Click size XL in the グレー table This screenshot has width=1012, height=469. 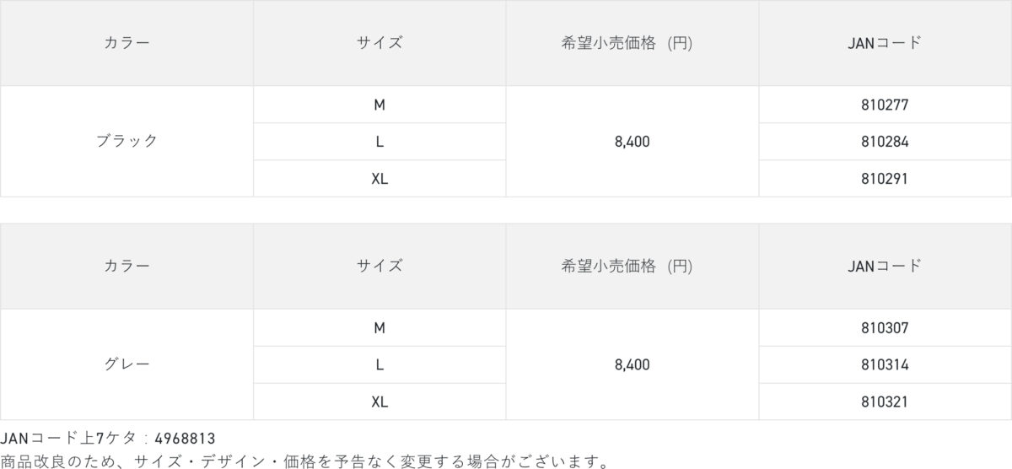tap(379, 402)
